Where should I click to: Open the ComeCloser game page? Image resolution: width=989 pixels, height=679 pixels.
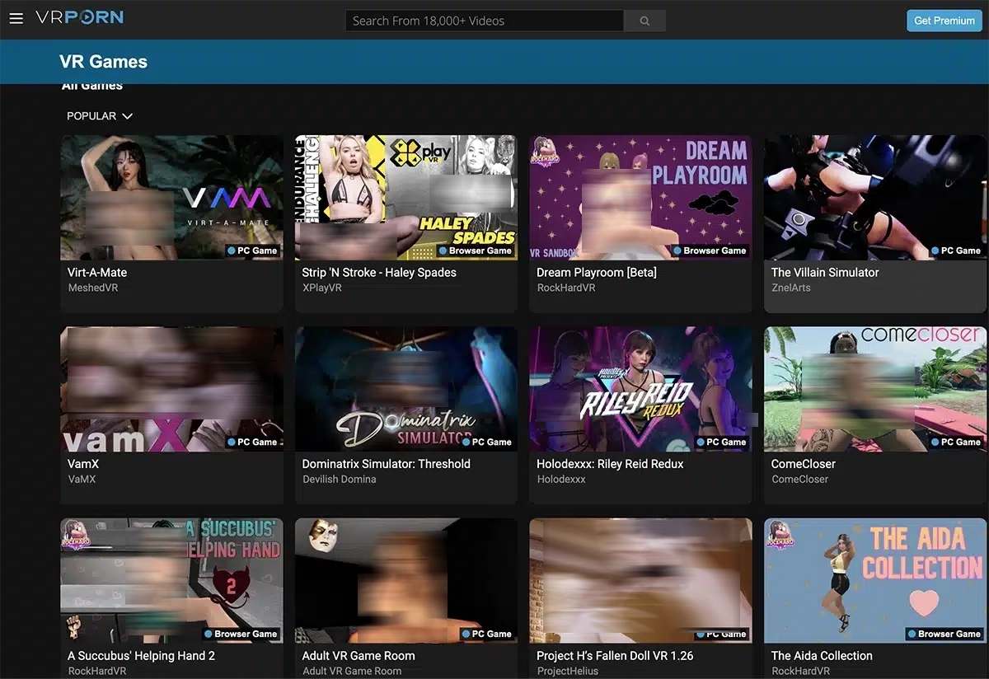pos(802,463)
